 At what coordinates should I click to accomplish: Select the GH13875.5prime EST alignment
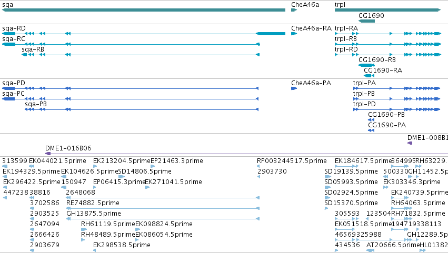163,219
